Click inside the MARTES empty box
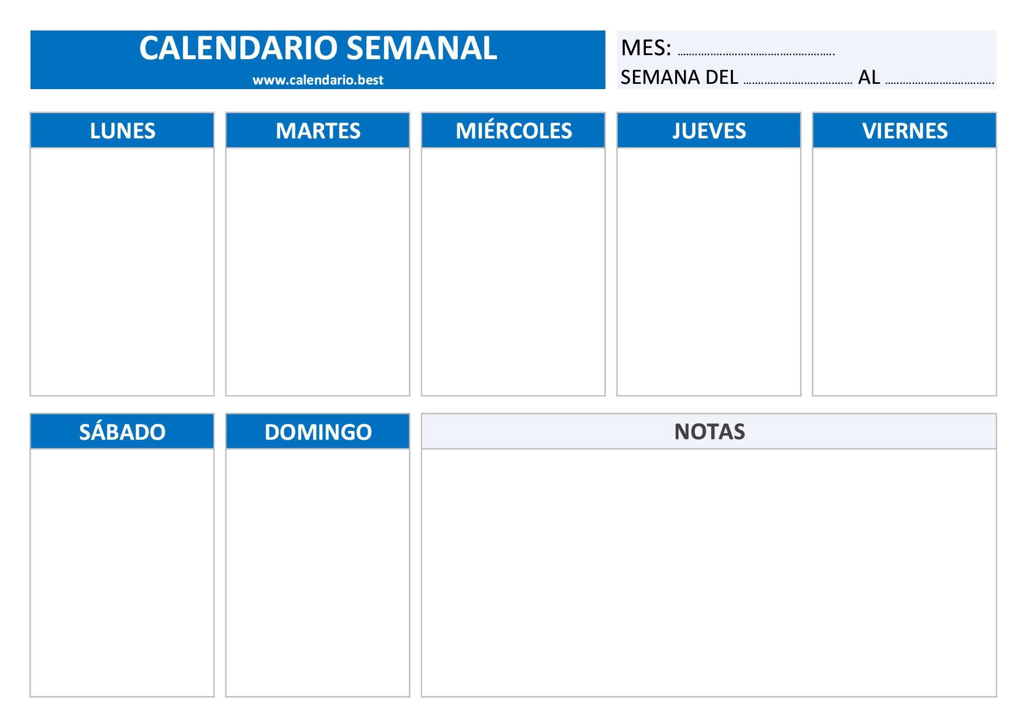Viewport: 1028px width, 727px height. pyautogui.click(x=318, y=271)
